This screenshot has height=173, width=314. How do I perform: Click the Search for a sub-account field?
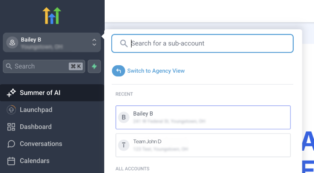pyautogui.click(x=202, y=43)
